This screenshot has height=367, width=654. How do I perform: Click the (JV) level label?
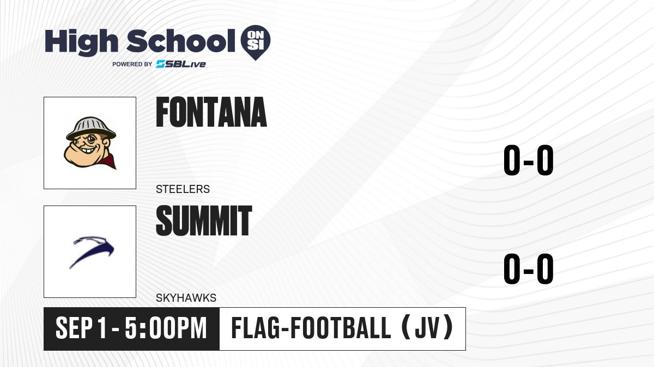click(426, 328)
